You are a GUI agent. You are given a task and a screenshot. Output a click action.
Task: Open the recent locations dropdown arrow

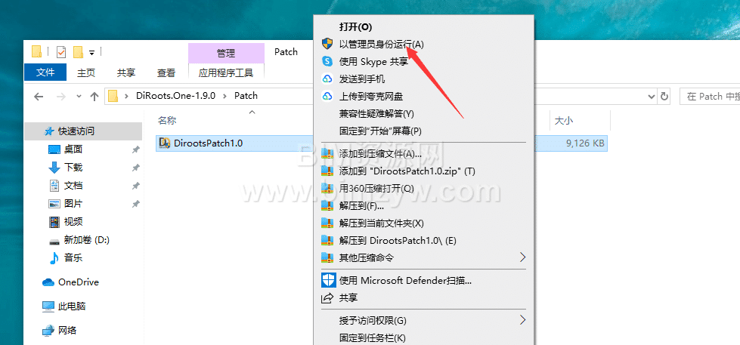[79, 96]
